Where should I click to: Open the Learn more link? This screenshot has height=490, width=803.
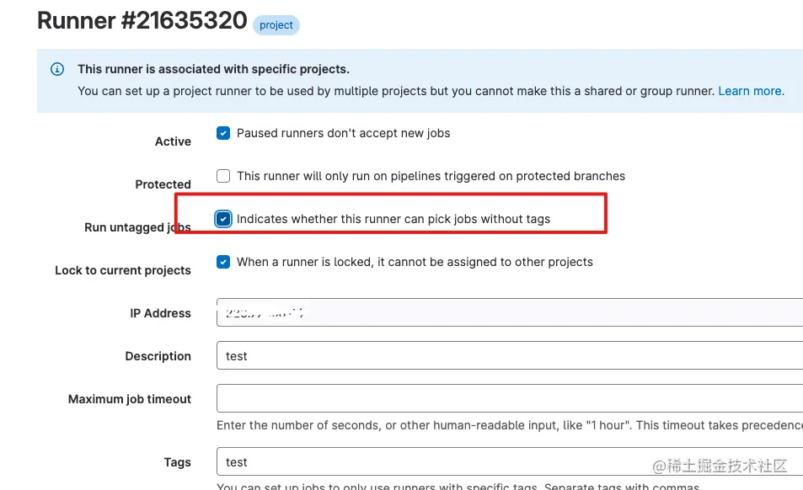[x=750, y=91]
